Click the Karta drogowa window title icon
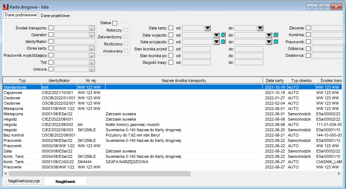Image resolution: width=346 pixels, height=189 pixels. [6, 7]
